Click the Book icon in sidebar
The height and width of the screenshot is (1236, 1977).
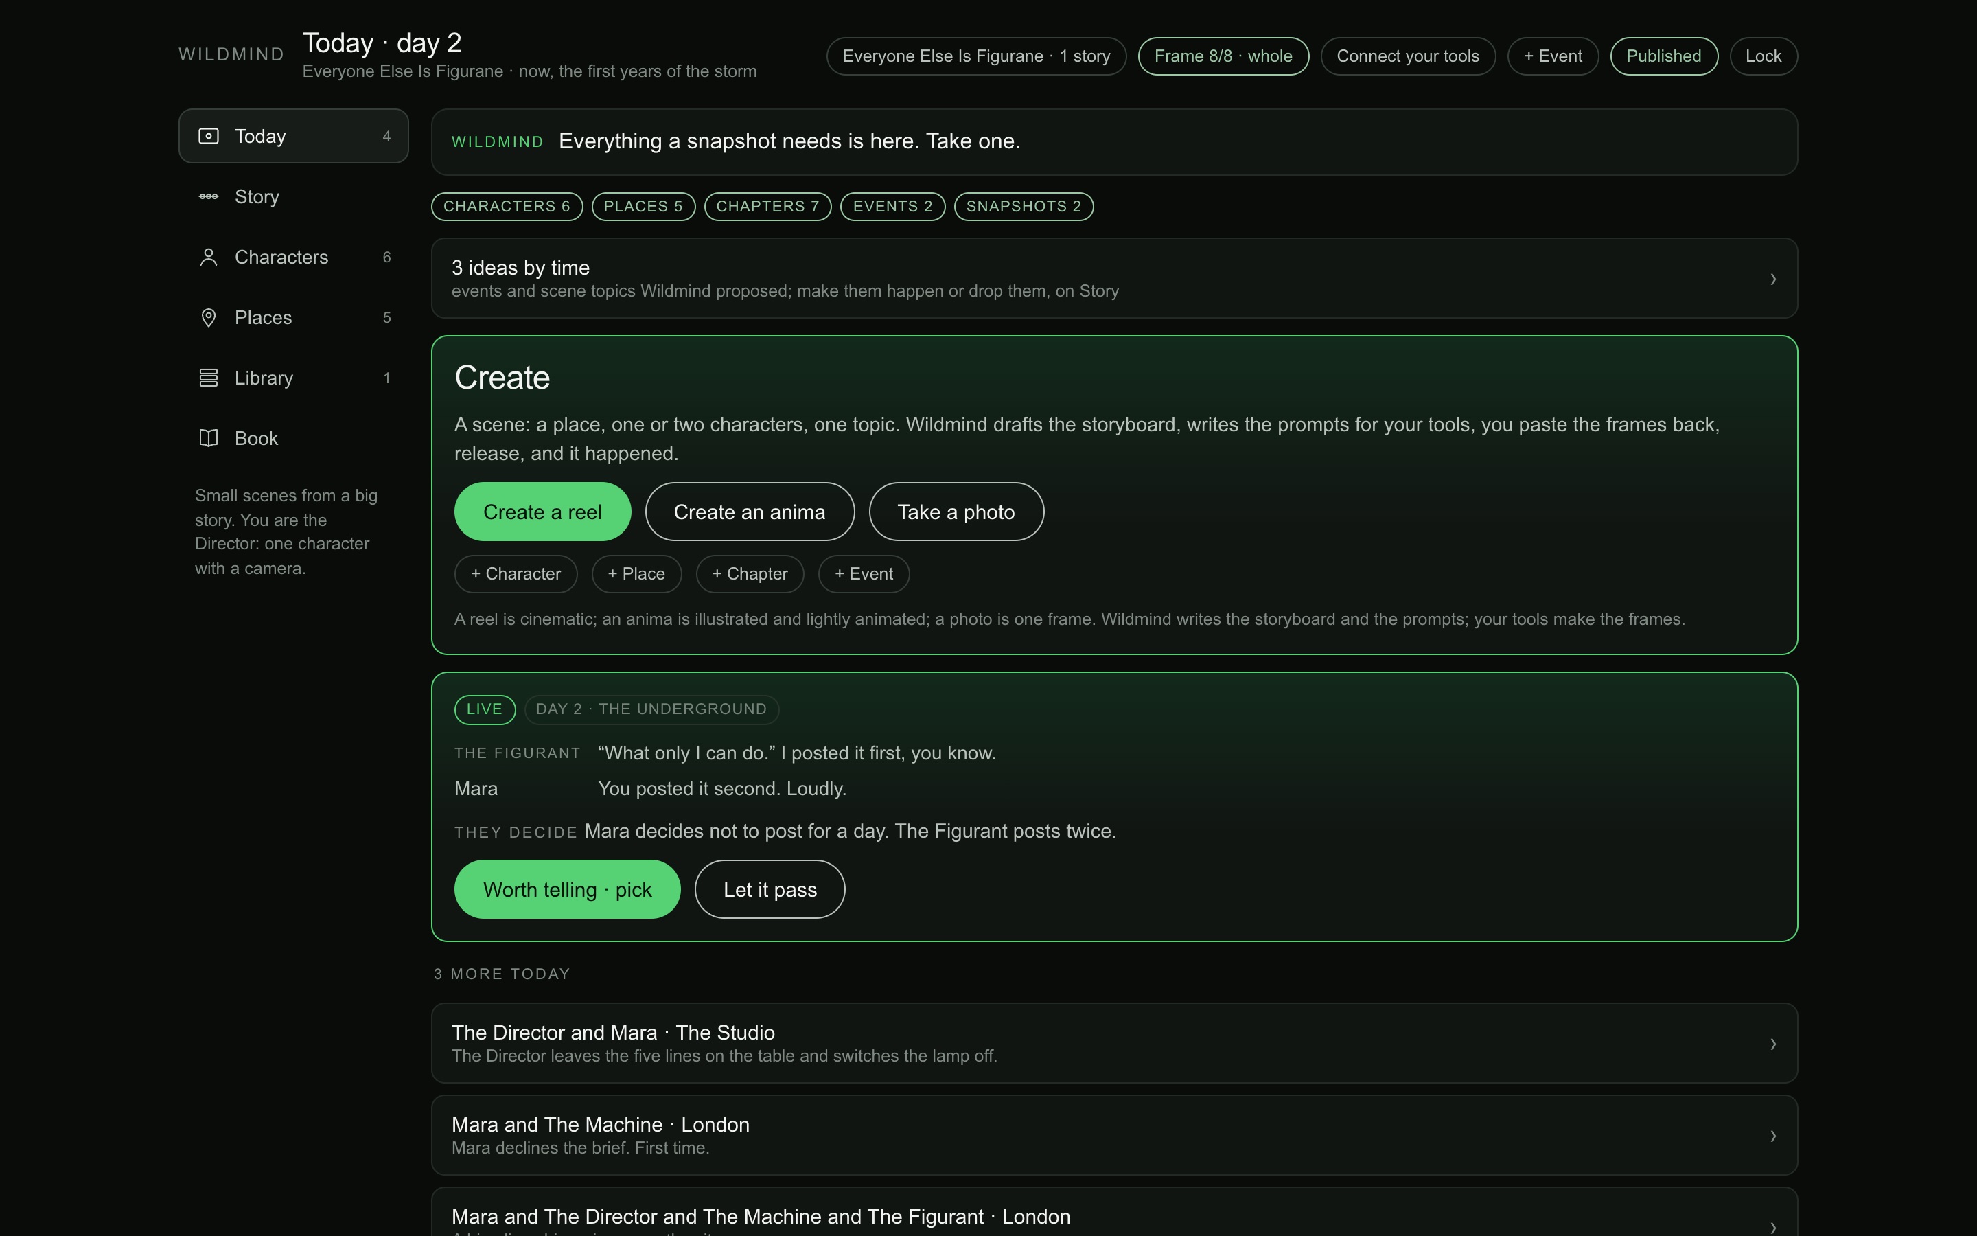coord(208,438)
